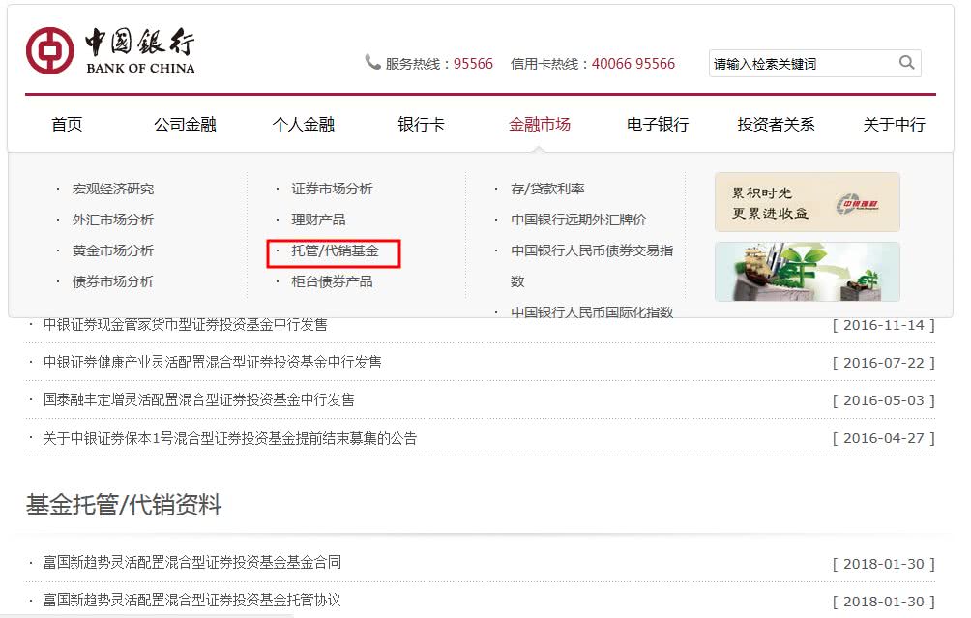This screenshot has height=618, width=971.
Task: Click the green money-plant promotional banner
Action: [807, 273]
